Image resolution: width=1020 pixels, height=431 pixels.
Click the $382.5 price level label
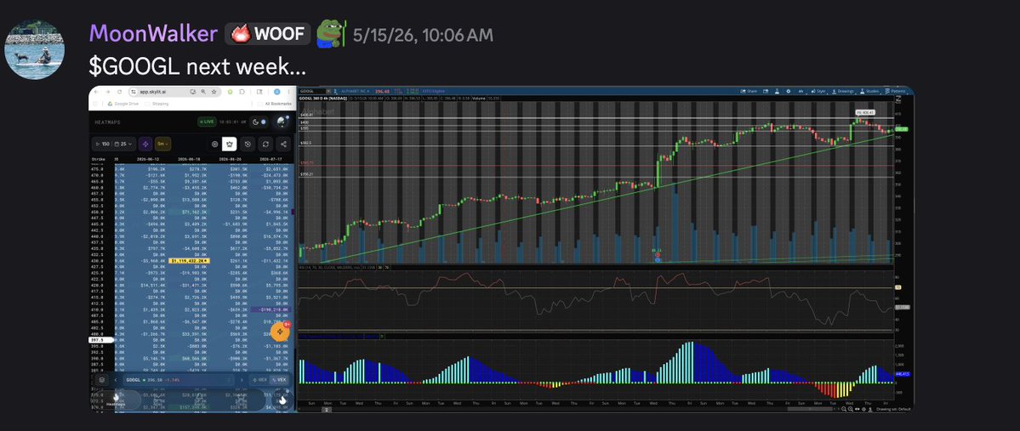point(305,143)
